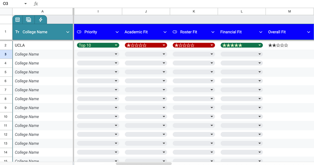Image resolution: width=314 pixels, height=165 pixels.
Task: Select the College Name cell in row 9
Action: click(43, 108)
